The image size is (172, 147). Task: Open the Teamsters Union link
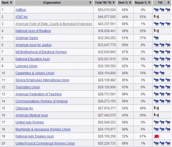(x=27, y=87)
